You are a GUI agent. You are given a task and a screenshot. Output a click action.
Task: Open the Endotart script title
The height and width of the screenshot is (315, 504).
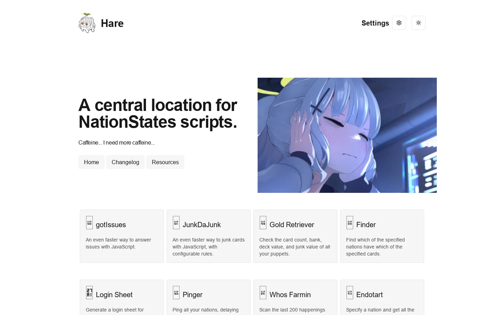[x=370, y=295]
